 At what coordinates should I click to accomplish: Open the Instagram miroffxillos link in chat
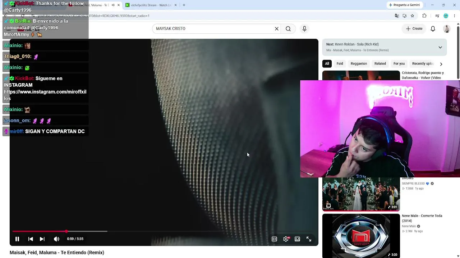tap(45, 95)
